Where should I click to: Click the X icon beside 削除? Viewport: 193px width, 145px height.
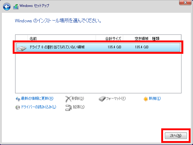coord(68,99)
